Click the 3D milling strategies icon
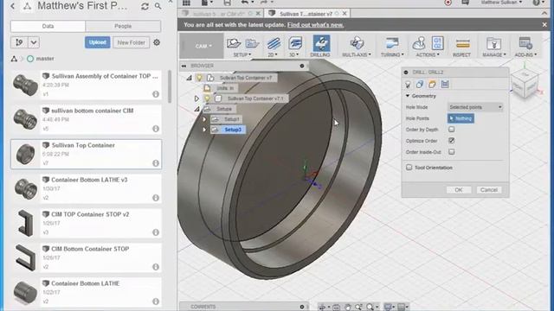The image size is (554, 311). pos(295,43)
